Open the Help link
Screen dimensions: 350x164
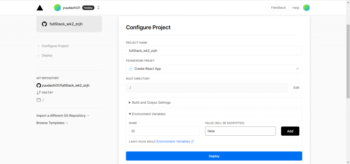[296, 8]
